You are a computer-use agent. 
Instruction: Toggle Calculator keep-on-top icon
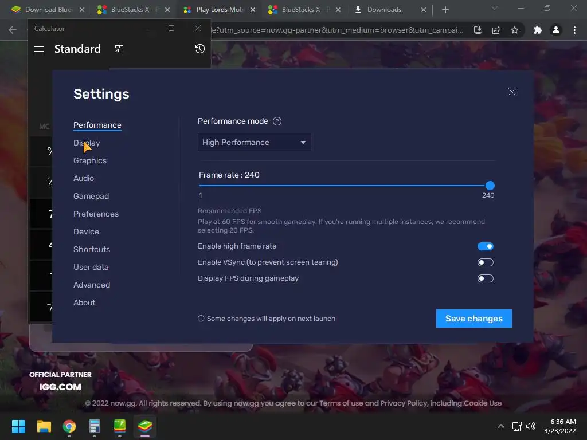click(119, 49)
